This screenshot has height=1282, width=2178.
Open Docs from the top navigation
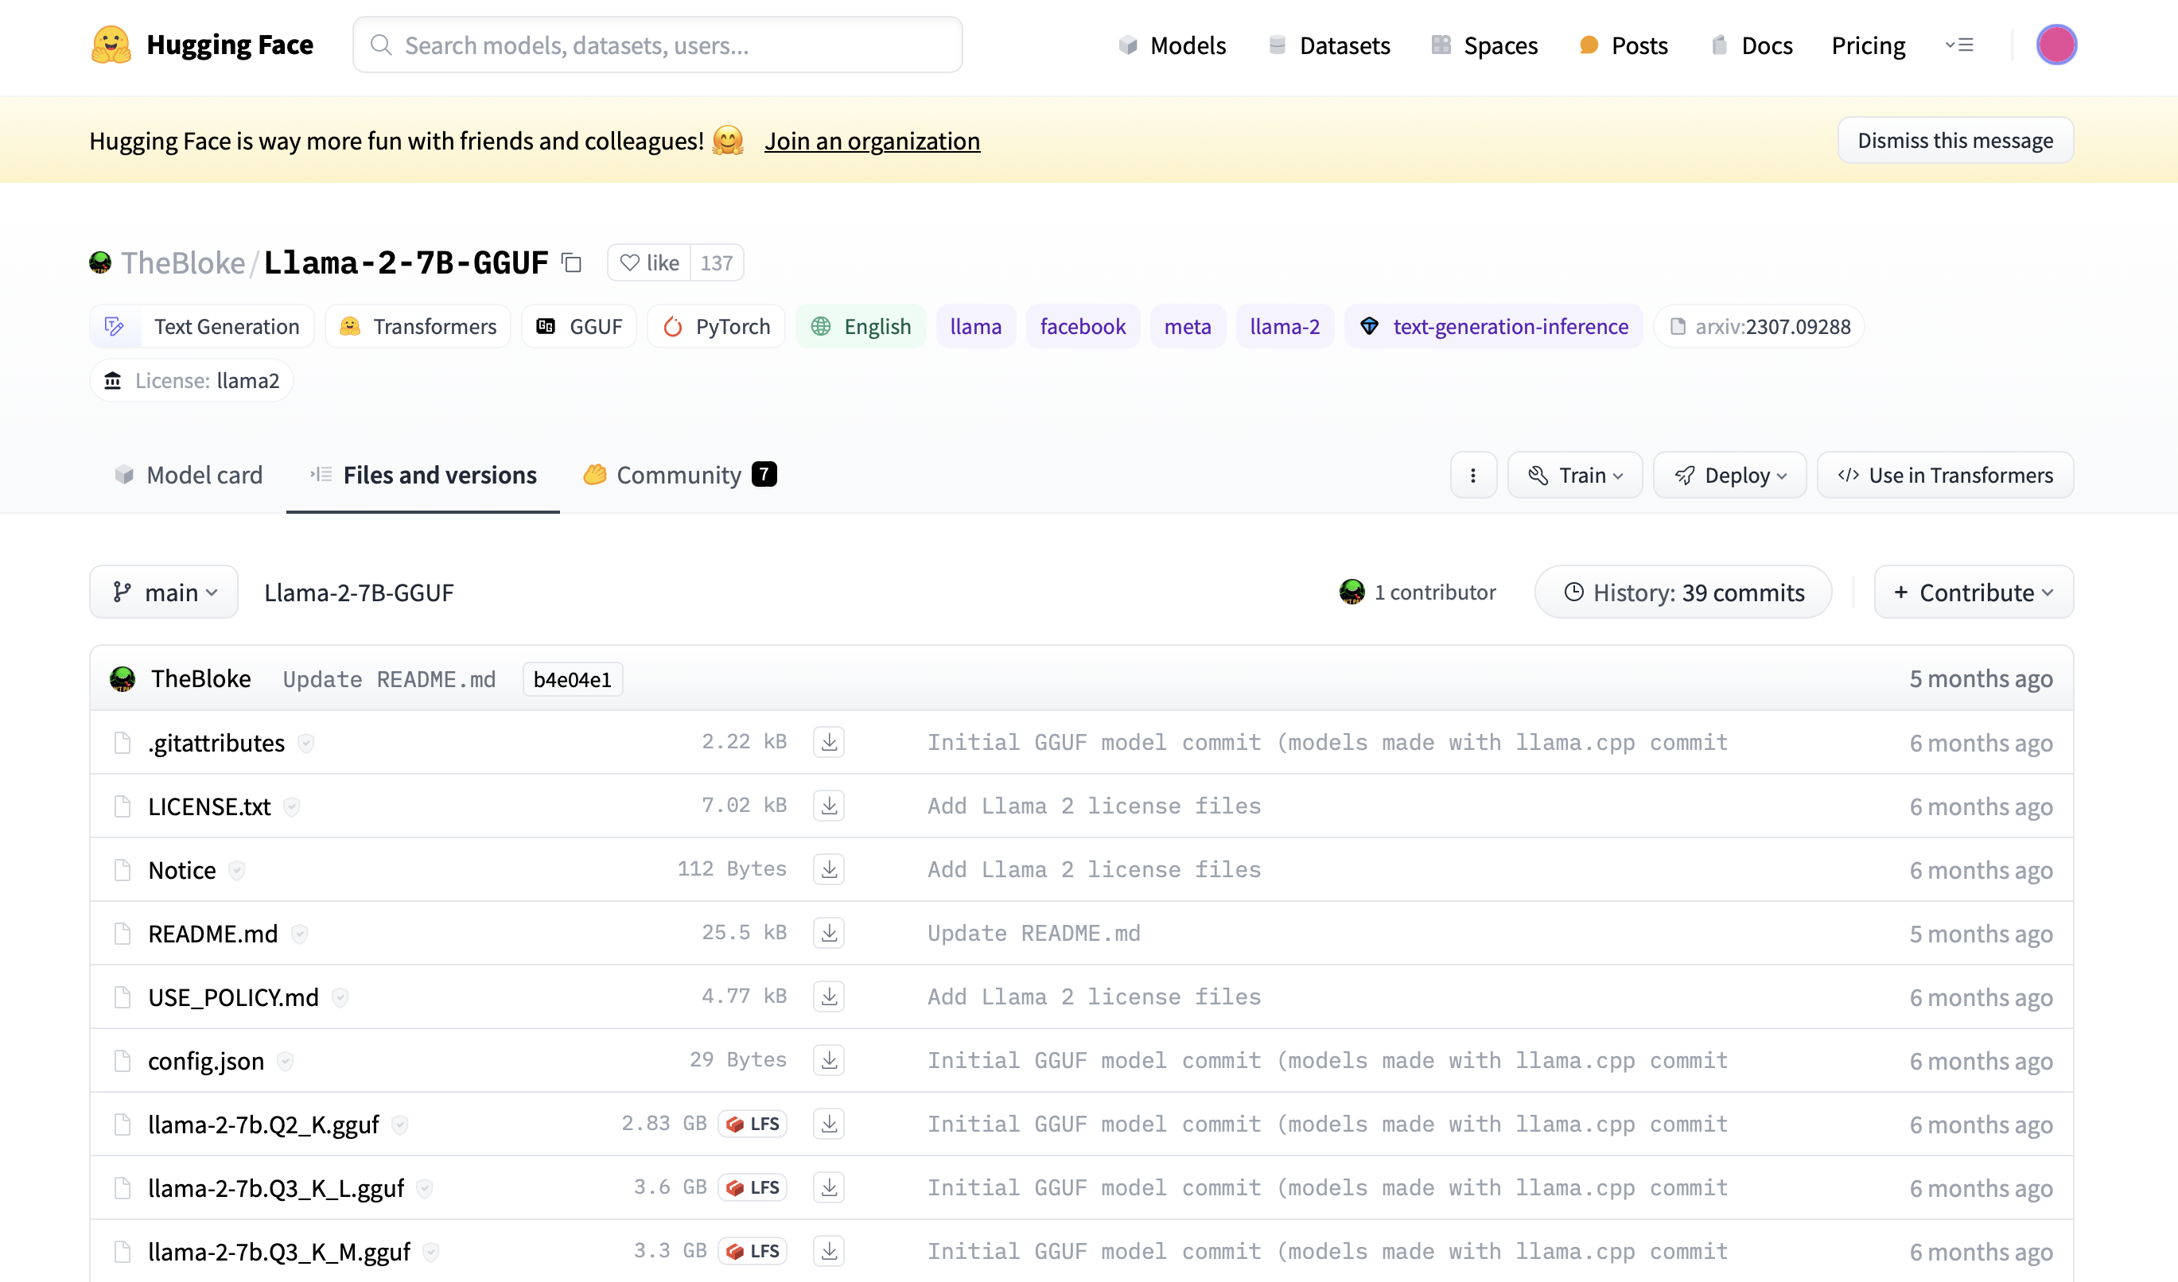pyautogui.click(x=1752, y=45)
